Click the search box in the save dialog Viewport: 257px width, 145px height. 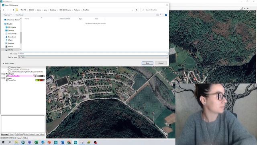coord(154,10)
